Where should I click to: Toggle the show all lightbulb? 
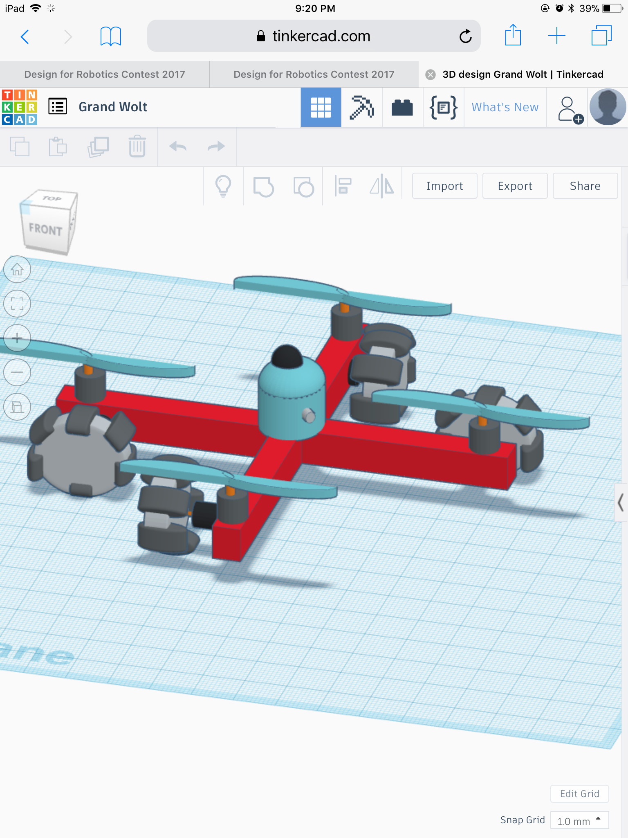223,187
